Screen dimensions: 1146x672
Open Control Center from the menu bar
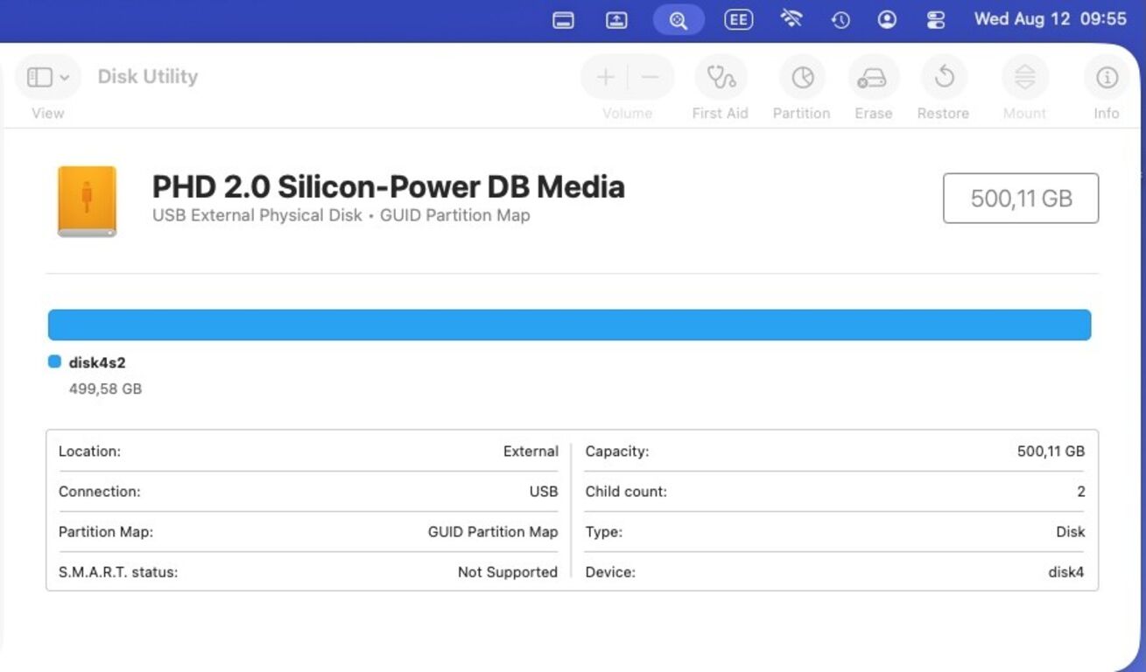coord(936,20)
